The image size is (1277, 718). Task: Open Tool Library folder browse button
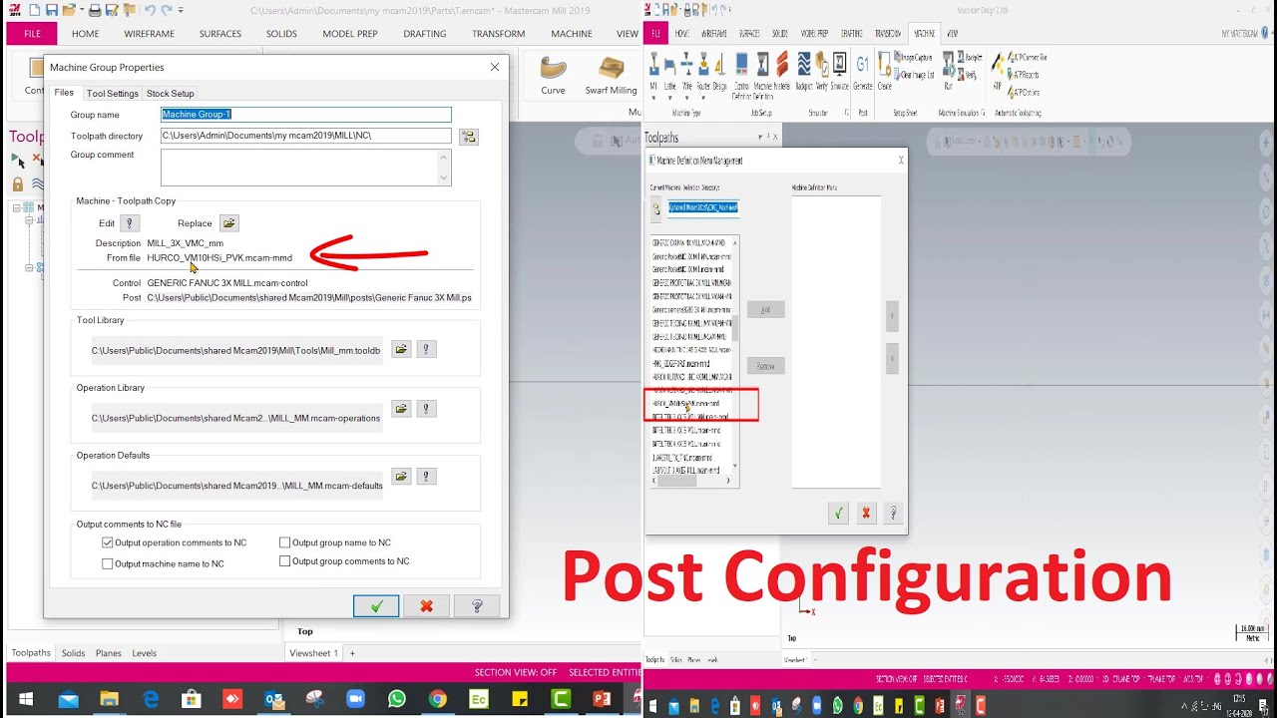tap(401, 350)
